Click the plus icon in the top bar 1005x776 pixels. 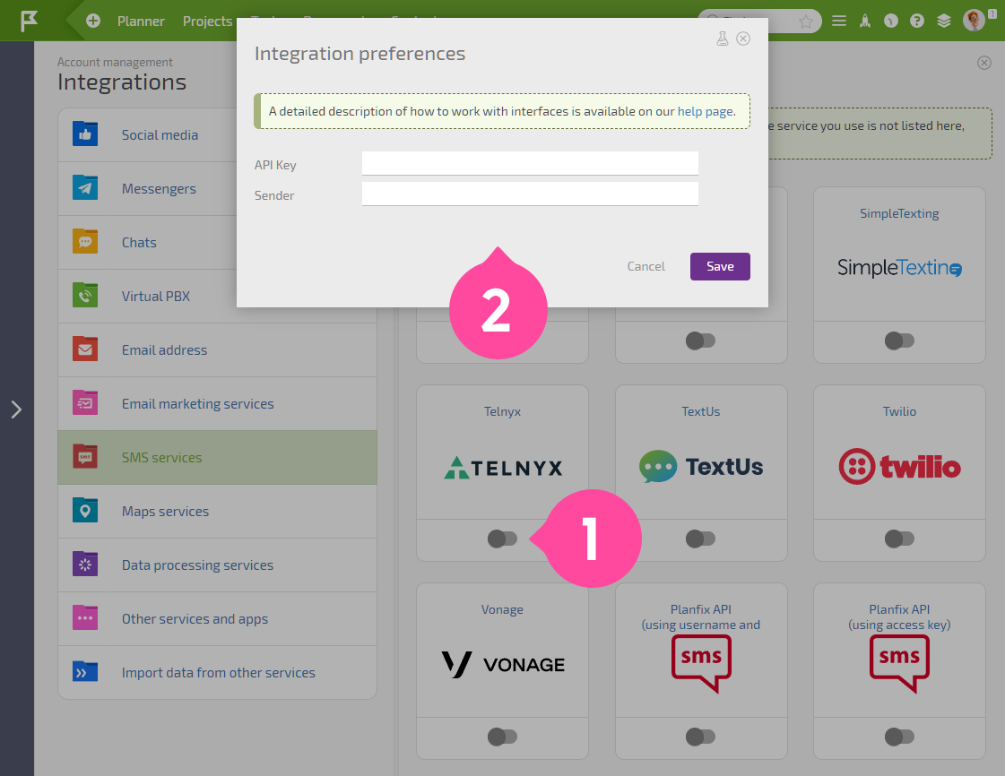[93, 22]
